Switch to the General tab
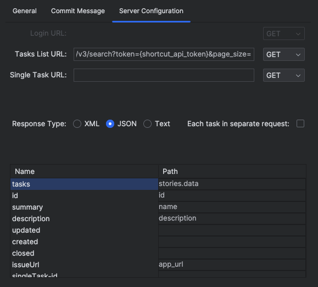The height and width of the screenshot is (287, 318). coord(25,11)
